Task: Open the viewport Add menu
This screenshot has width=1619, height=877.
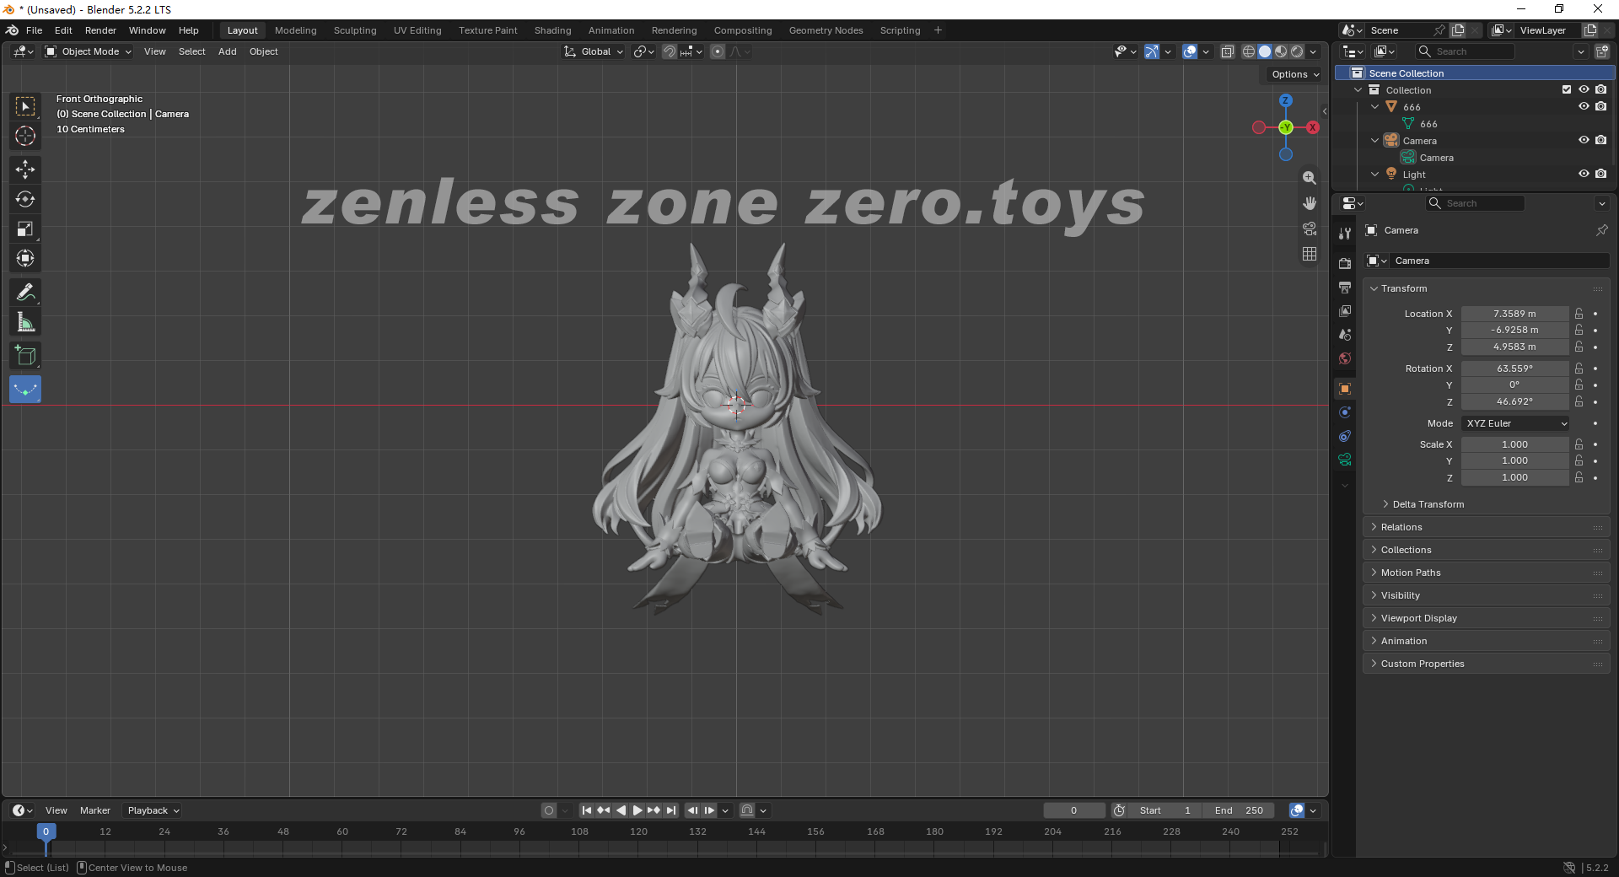Action: pyautogui.click(x=227, y=51)
